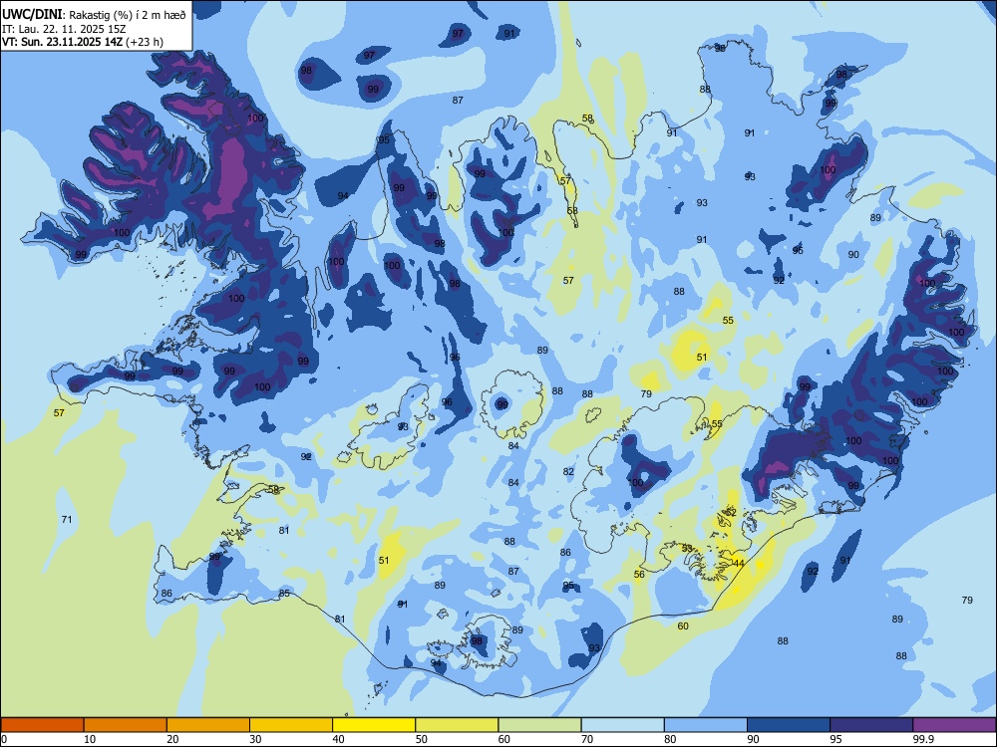This screenshot has width=997, height=747.
Task: Click the legend scale label '20'
Action: tap(172, 739)
